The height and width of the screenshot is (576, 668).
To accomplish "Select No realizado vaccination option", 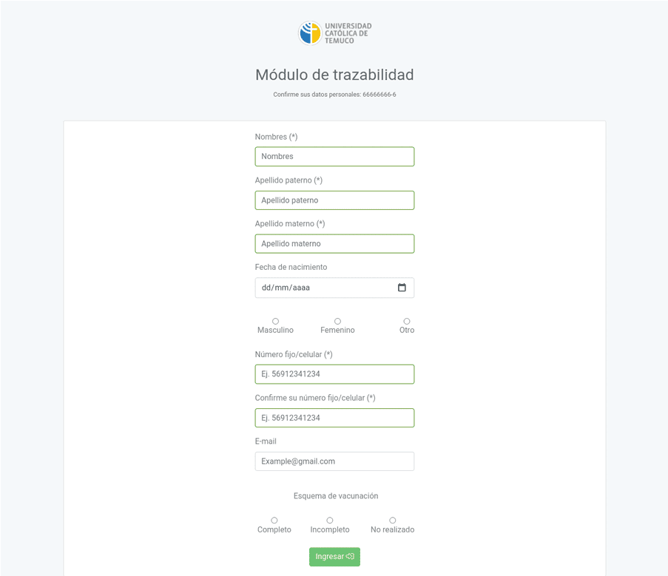I will 392,521.
